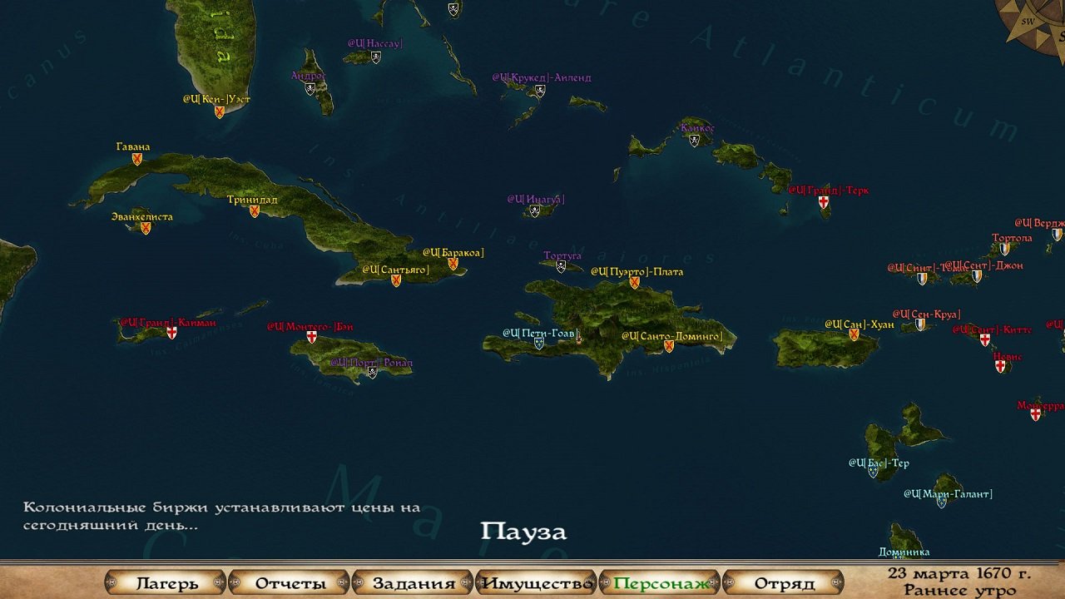Select the Кайкос pirate settlement icon
Image resolution: width=1065 pixels, height=599 pixels.
click(x=695, y=141)
